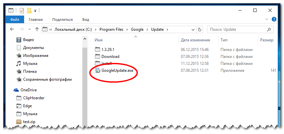Viewport: 284px width, 134px height.
Task: Sort by the Тип column header
Action: coord(224,40)
